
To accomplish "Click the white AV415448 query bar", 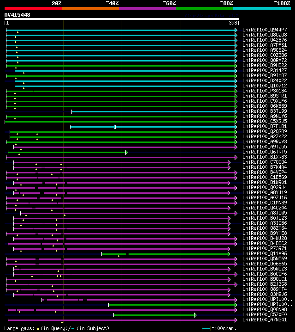I will 122,19.
